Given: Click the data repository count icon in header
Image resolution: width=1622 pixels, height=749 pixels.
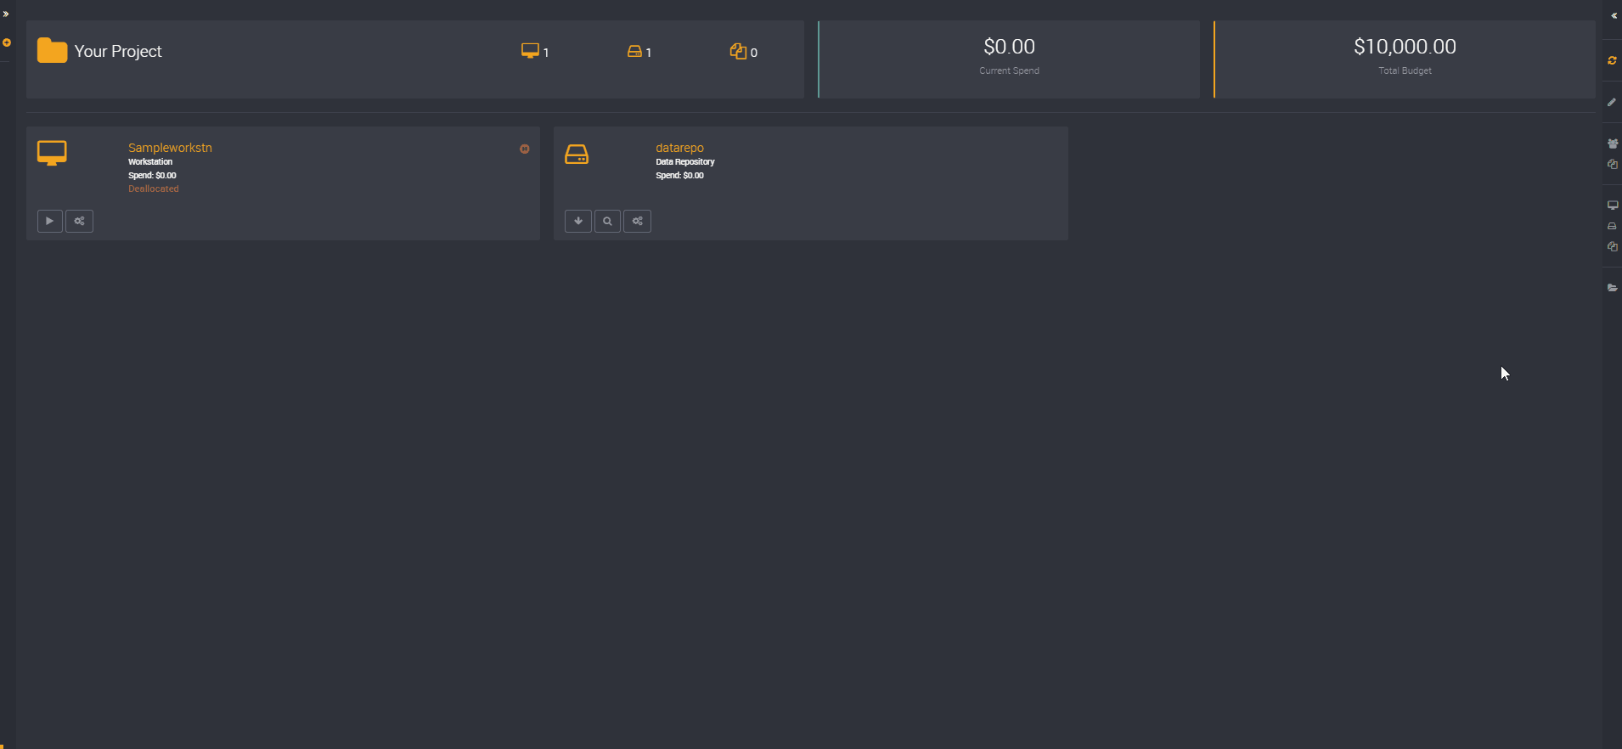Looking at the screenshot, I should tap(634, 52).
